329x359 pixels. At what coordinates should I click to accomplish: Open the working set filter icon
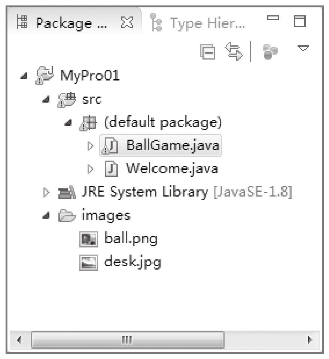tap(270, 52)
